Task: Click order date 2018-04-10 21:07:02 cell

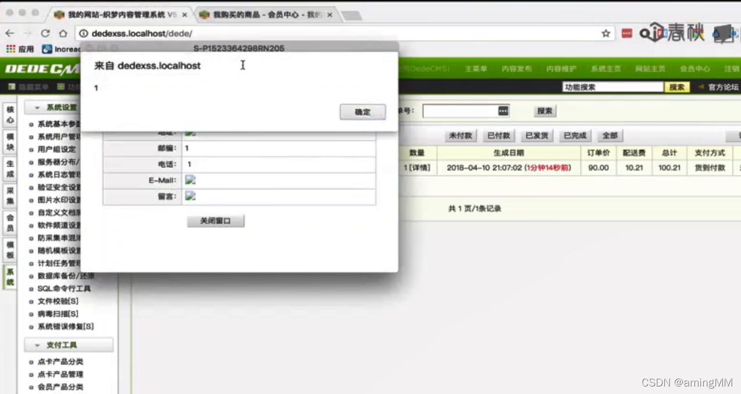Action: click(509, 167)
